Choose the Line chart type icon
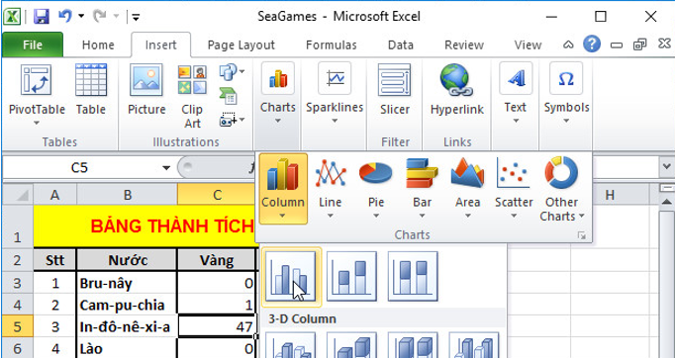675x359 pixels. pyautogui.click(x=331, y=173)
